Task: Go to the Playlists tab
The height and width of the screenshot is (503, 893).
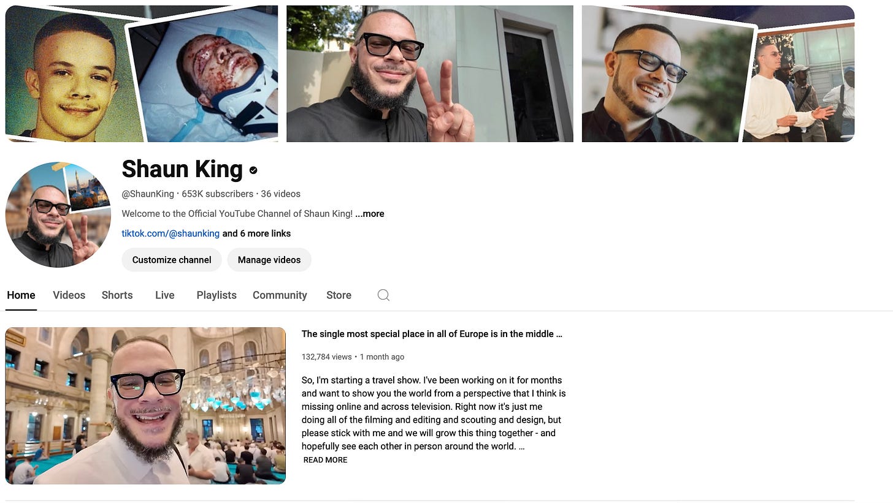Action: click(217, 295)
